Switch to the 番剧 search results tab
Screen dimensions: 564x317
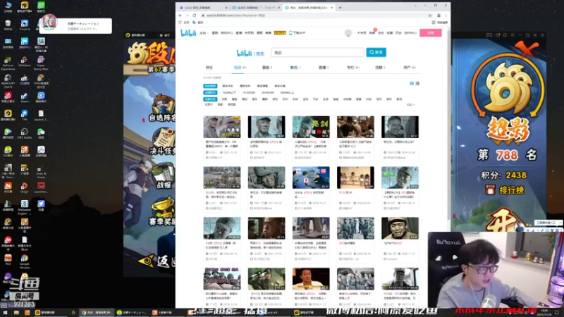tap(266, 68)
